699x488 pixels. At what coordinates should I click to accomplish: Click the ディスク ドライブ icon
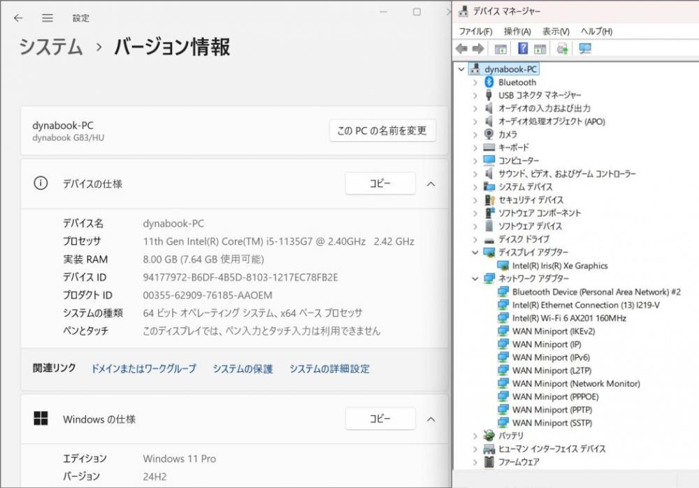click(x=489, y=240)
